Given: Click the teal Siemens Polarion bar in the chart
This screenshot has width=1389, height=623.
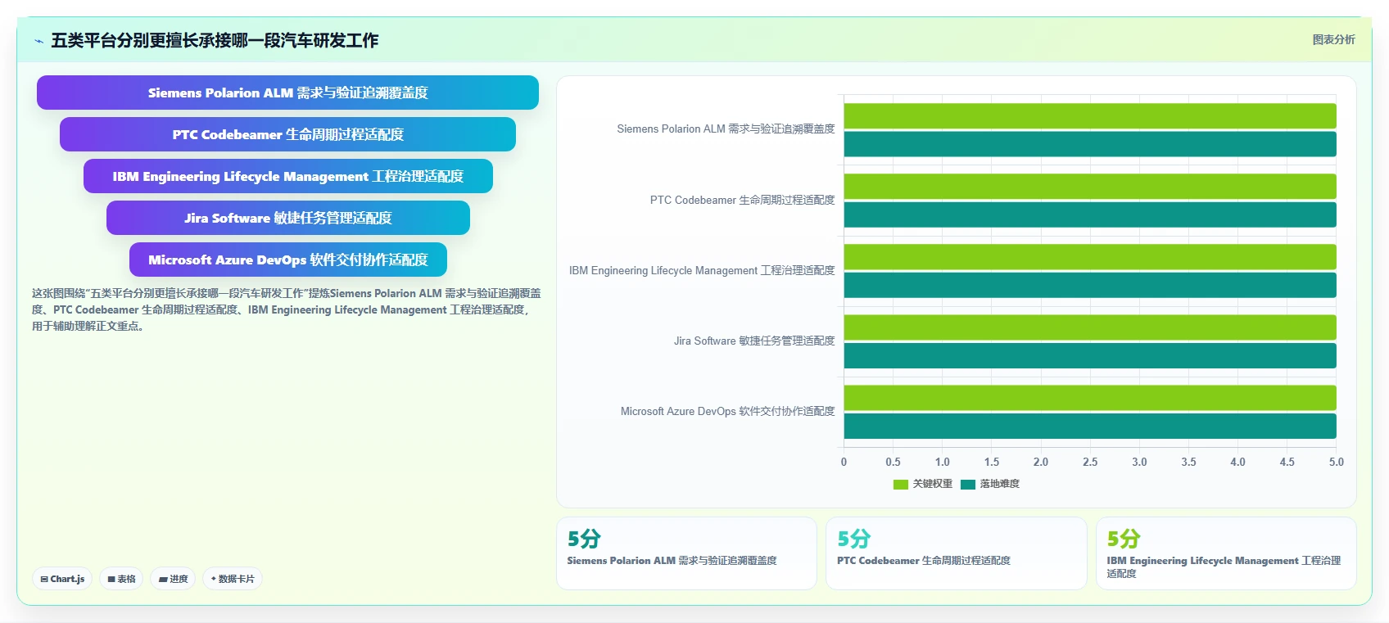Looking at the screenshot, I should click(x=1090, y=144).
